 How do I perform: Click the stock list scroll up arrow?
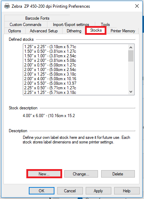pyautogui.click(x=131, y=47)
